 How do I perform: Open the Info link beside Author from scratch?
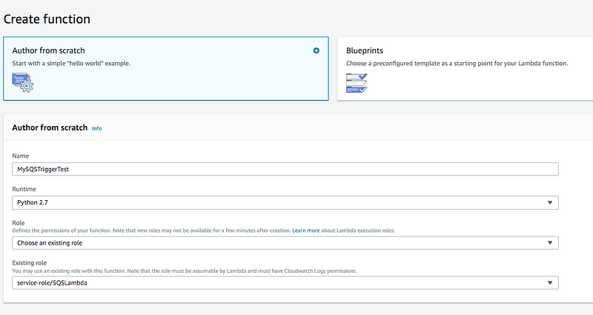click(97, 128)
